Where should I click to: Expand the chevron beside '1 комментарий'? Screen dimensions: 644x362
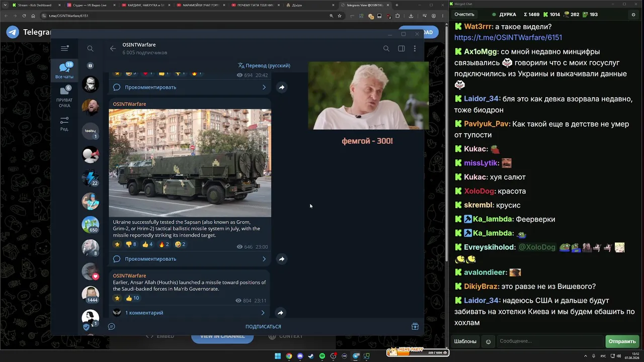tap(263, 313)
